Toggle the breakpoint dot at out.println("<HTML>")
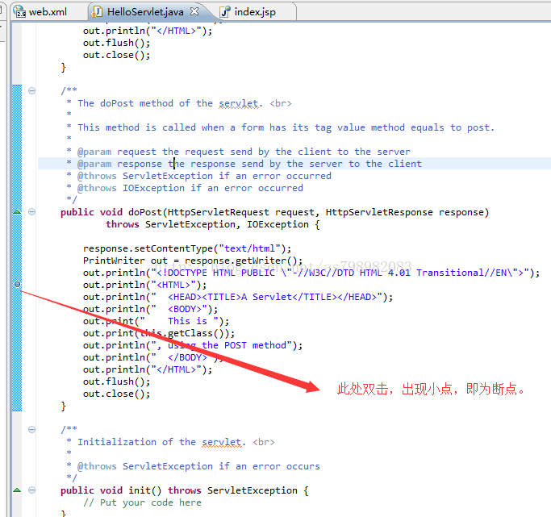The image size is (551, 517). (x=17, y=284)
